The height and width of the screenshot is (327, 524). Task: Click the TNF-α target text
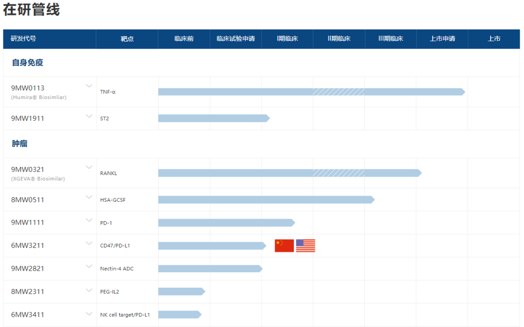point(108,92)
